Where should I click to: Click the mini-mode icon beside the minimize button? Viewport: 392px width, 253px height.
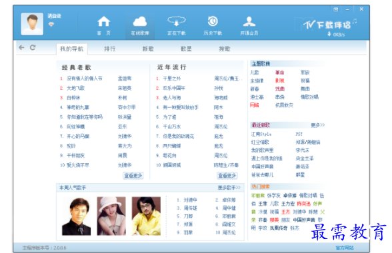335,9
